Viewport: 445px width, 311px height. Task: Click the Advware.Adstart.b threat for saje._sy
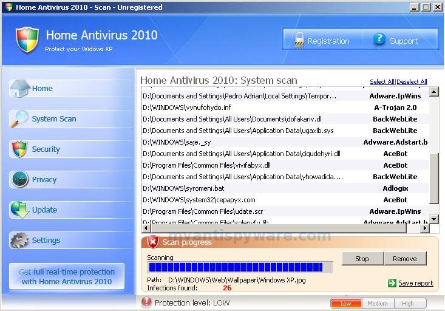click(x=396, y=142)
